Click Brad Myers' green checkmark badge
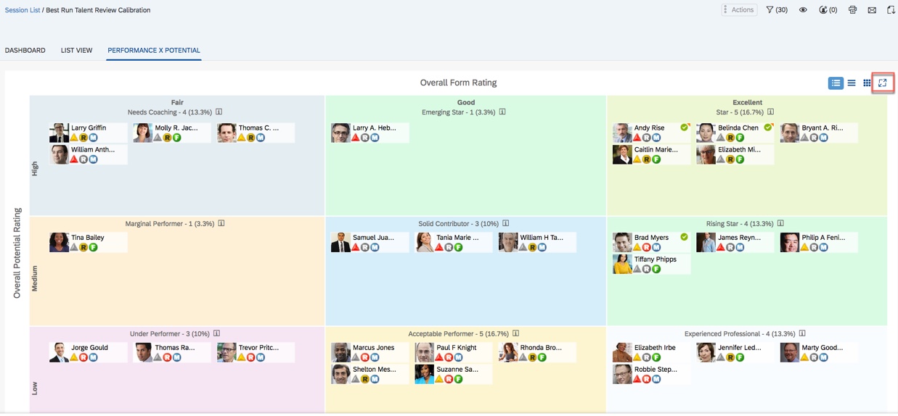Screen dimensions: 898x416 pyautogui.click(x=684, y=237)
